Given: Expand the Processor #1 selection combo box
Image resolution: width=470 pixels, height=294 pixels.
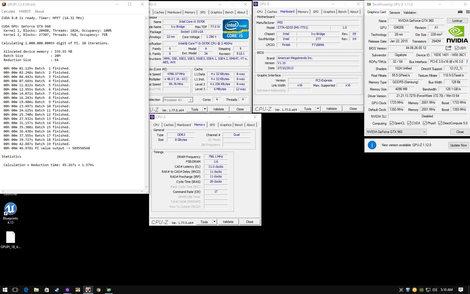Looking at the screenshot, I should (178, 100).
